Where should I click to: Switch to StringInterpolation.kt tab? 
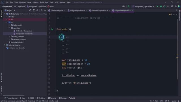77,10
